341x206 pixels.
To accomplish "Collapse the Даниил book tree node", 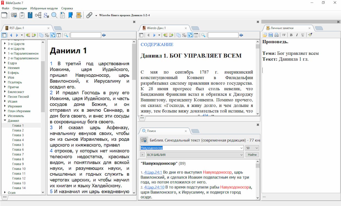I will coord(5,121).
